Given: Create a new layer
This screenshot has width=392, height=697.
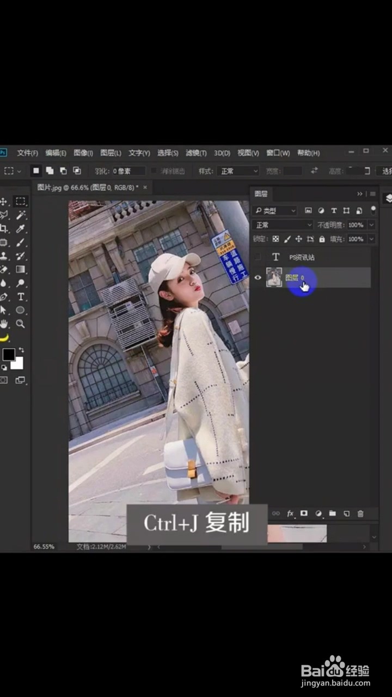Looking at the screenshot, I should (x=346, y=513).
